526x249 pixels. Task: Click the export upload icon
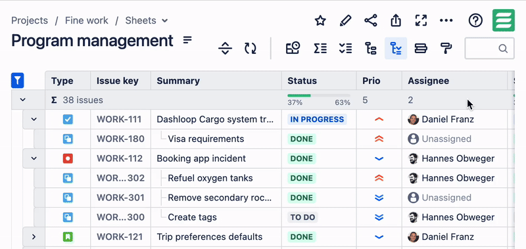click(396, 20)
